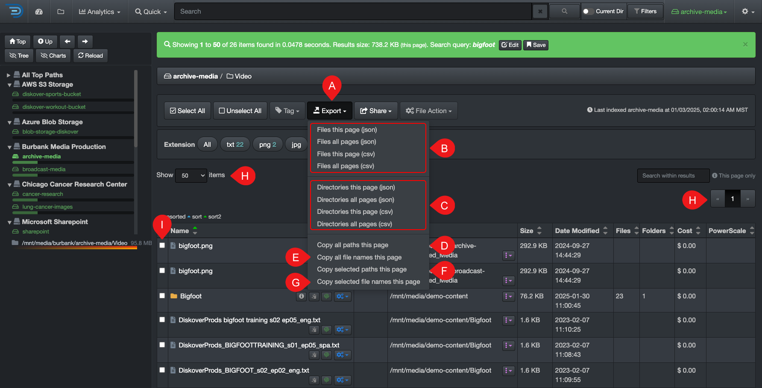The width and height of the screenshot is (762, 388).
Task: Open the file browser folder icon
Action: (x=61, y=12)
